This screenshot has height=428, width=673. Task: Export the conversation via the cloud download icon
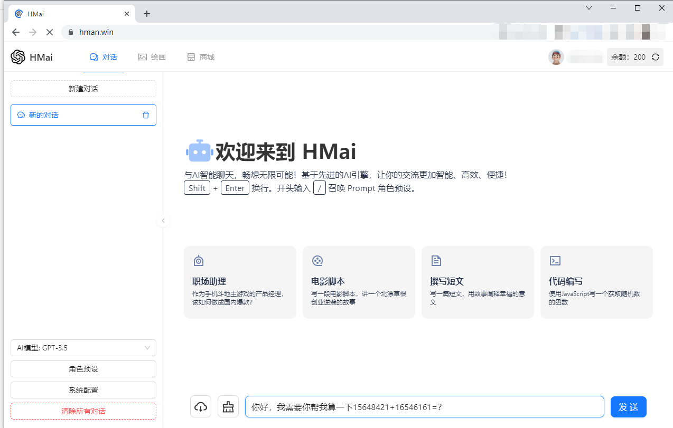201,406
